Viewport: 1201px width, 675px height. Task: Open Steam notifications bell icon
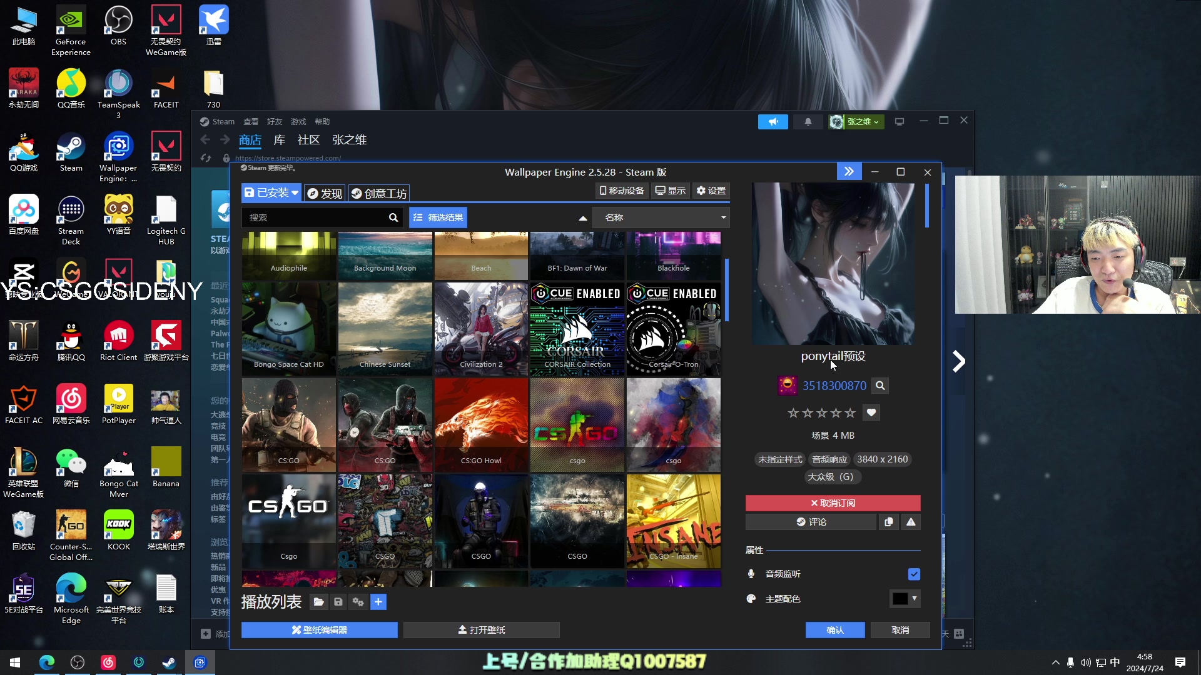(x=808, y=122)
